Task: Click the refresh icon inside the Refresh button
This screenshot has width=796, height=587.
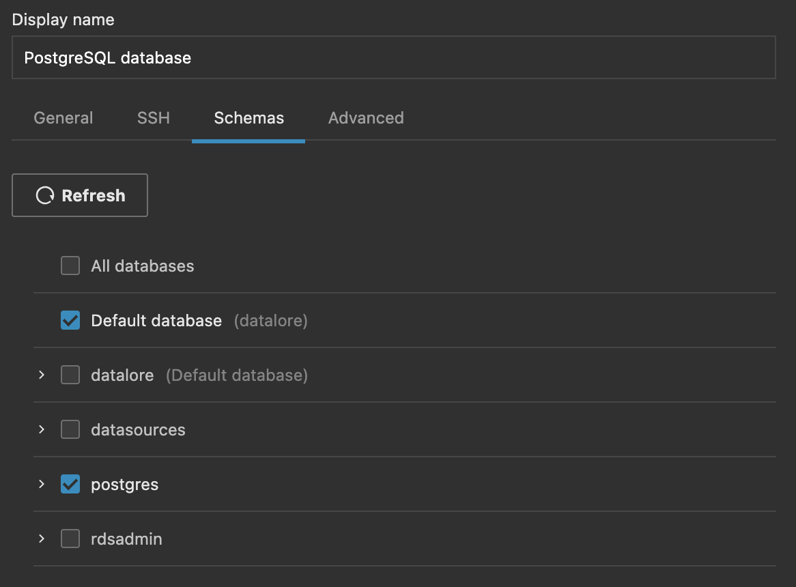Action: click(x=45, y=195)
